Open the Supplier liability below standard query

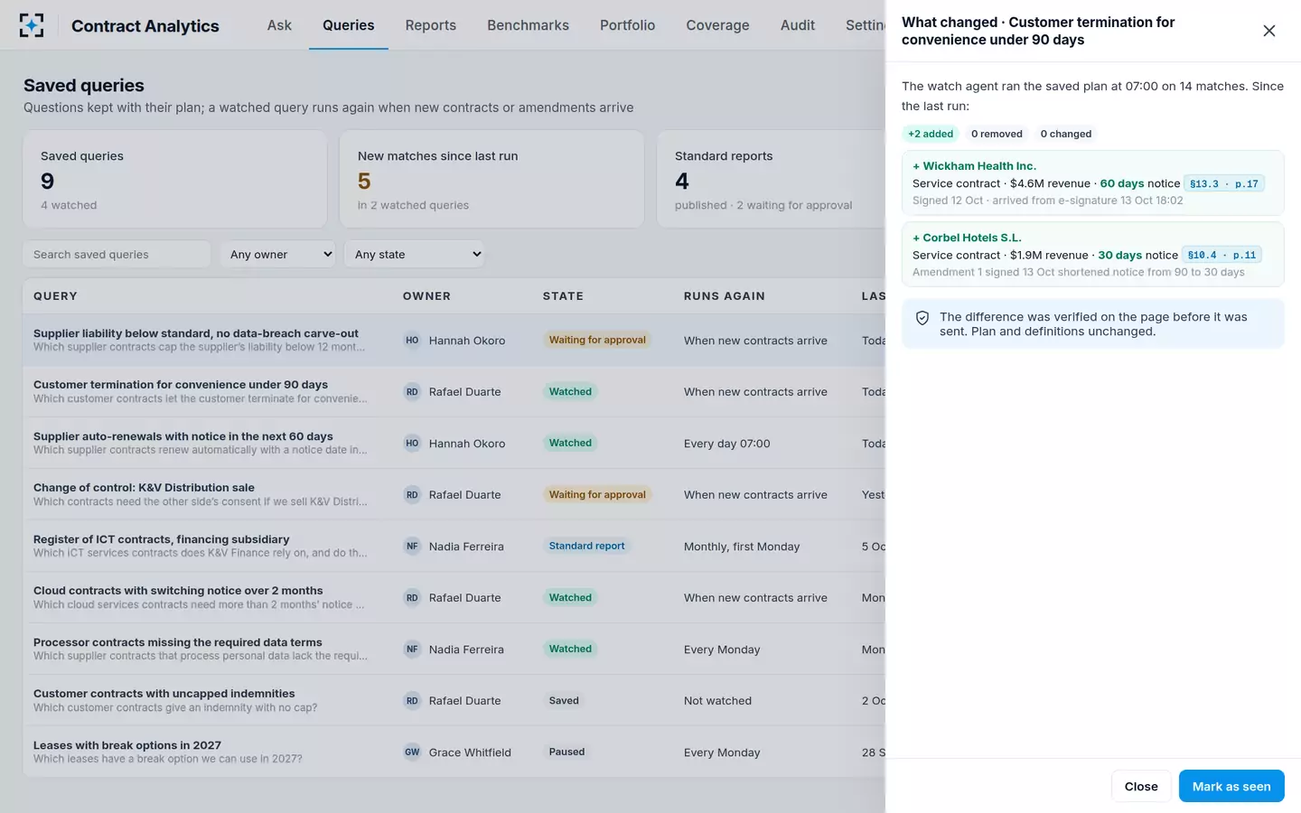(196, 333)
